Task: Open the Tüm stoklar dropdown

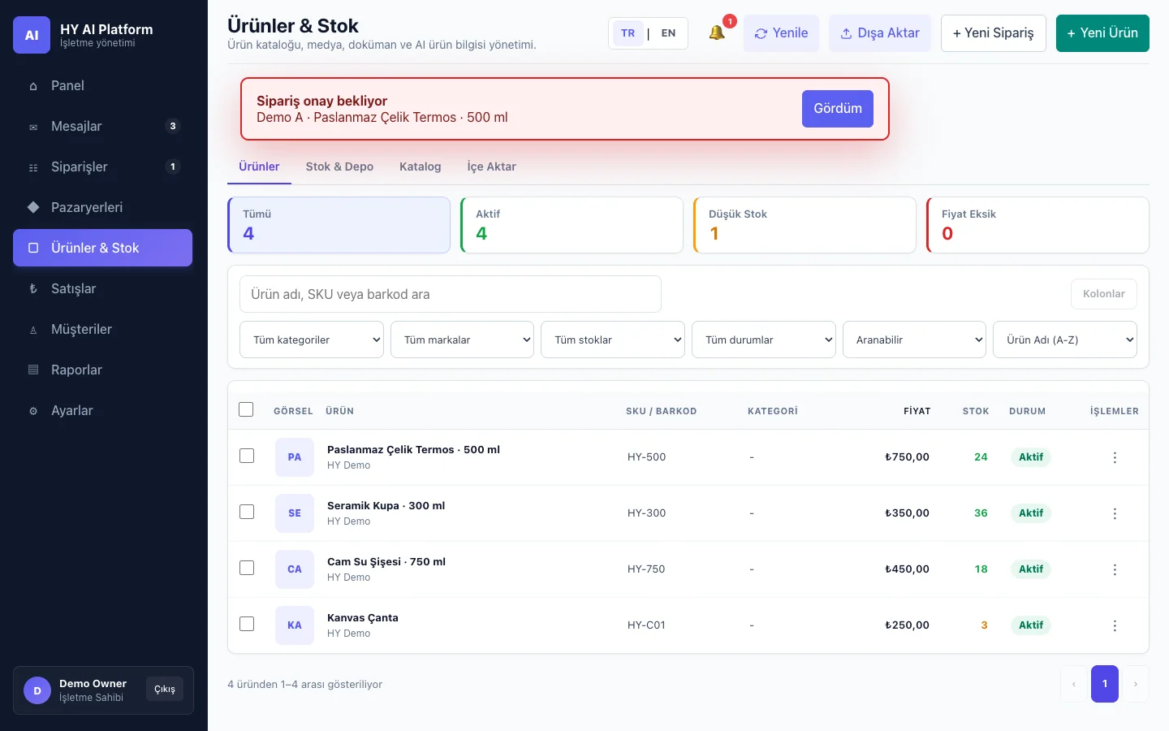Action: [613, 340]
